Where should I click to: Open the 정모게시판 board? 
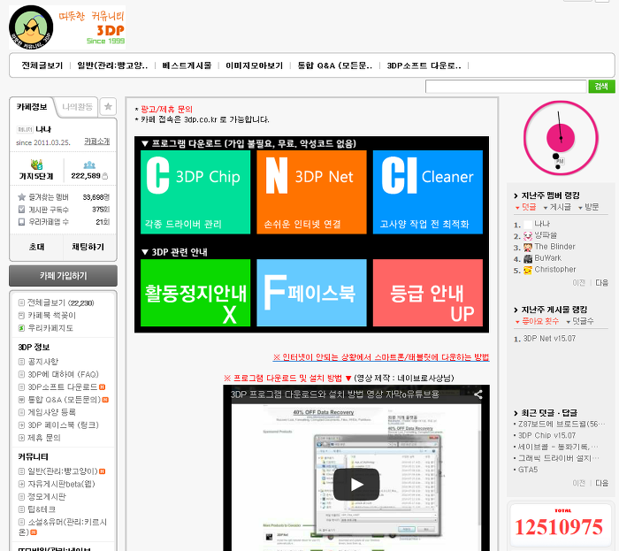pyautogui.click(x=47, y=496)
